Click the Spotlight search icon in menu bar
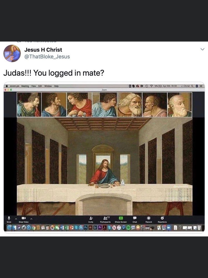The image size is (208, 278). pos(192,86)
